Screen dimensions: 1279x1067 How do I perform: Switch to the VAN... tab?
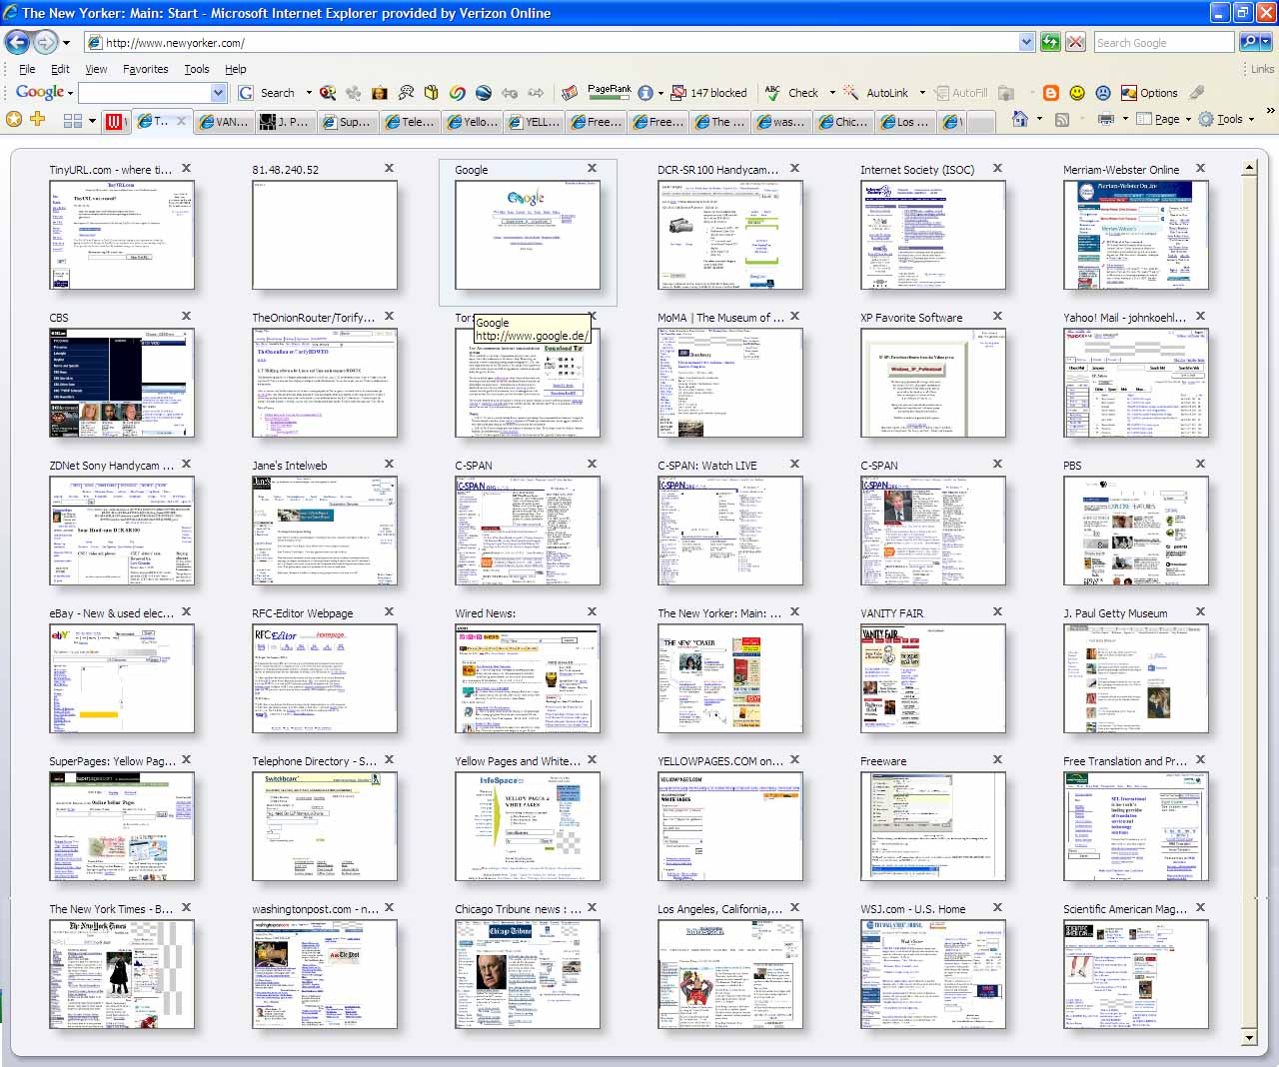click(x=224, y=121)
